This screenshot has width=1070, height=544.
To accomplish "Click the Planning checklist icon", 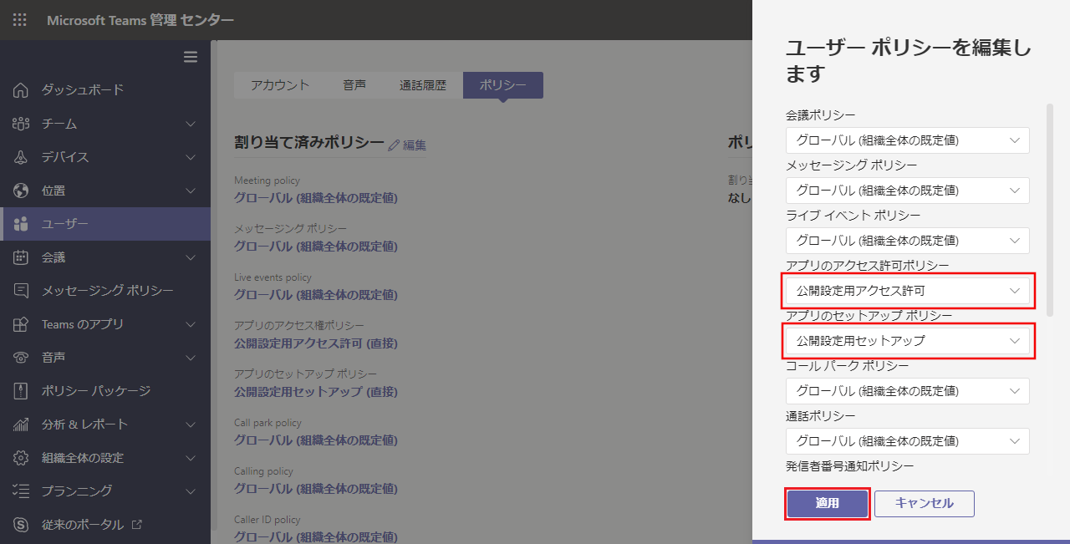I will [22, 491].
